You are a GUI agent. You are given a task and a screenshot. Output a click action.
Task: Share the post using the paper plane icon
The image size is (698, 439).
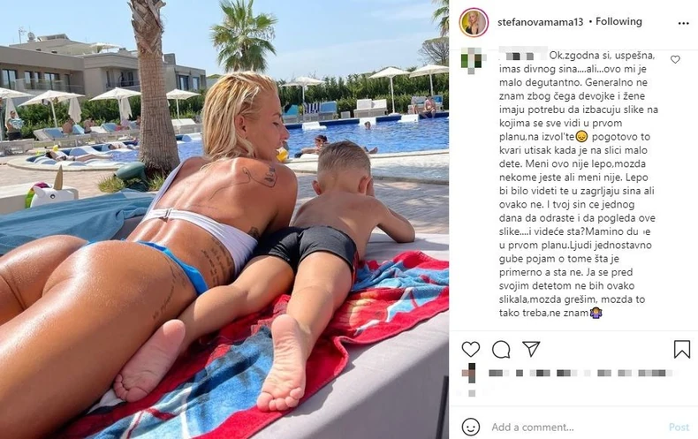pyautogui.click(x=531, y=349)
